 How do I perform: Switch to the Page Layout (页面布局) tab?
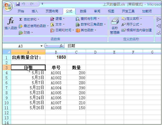pyautogui.click(x=52, y=11)
